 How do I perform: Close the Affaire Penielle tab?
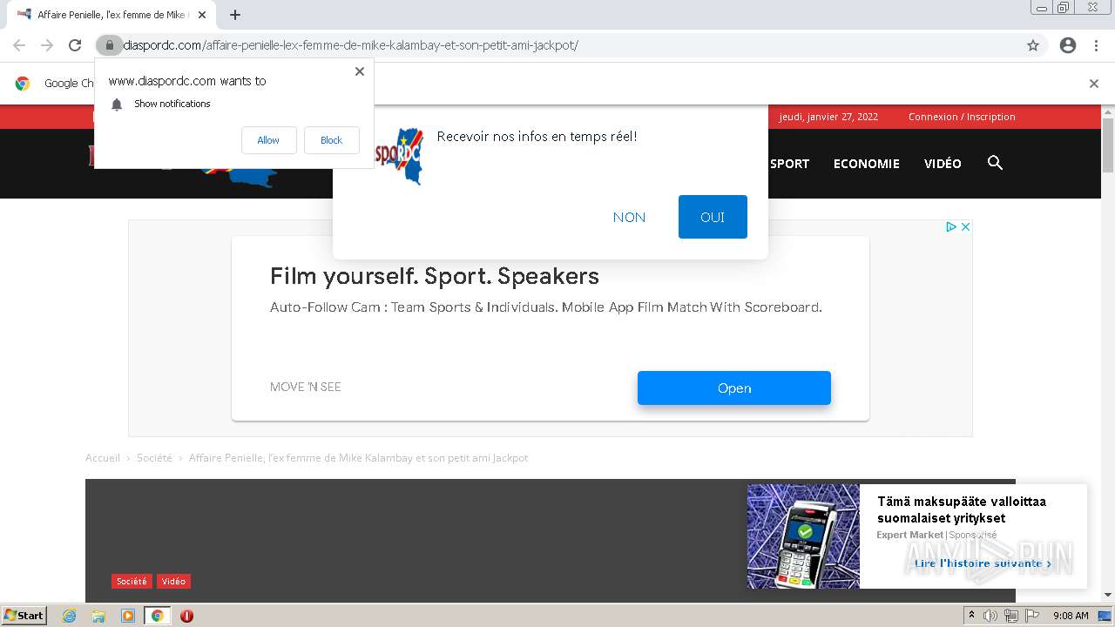(x=202, y=15)
